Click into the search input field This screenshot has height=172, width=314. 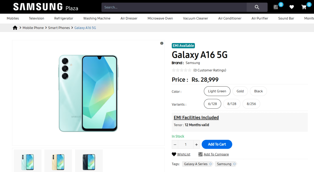point(174,7)
